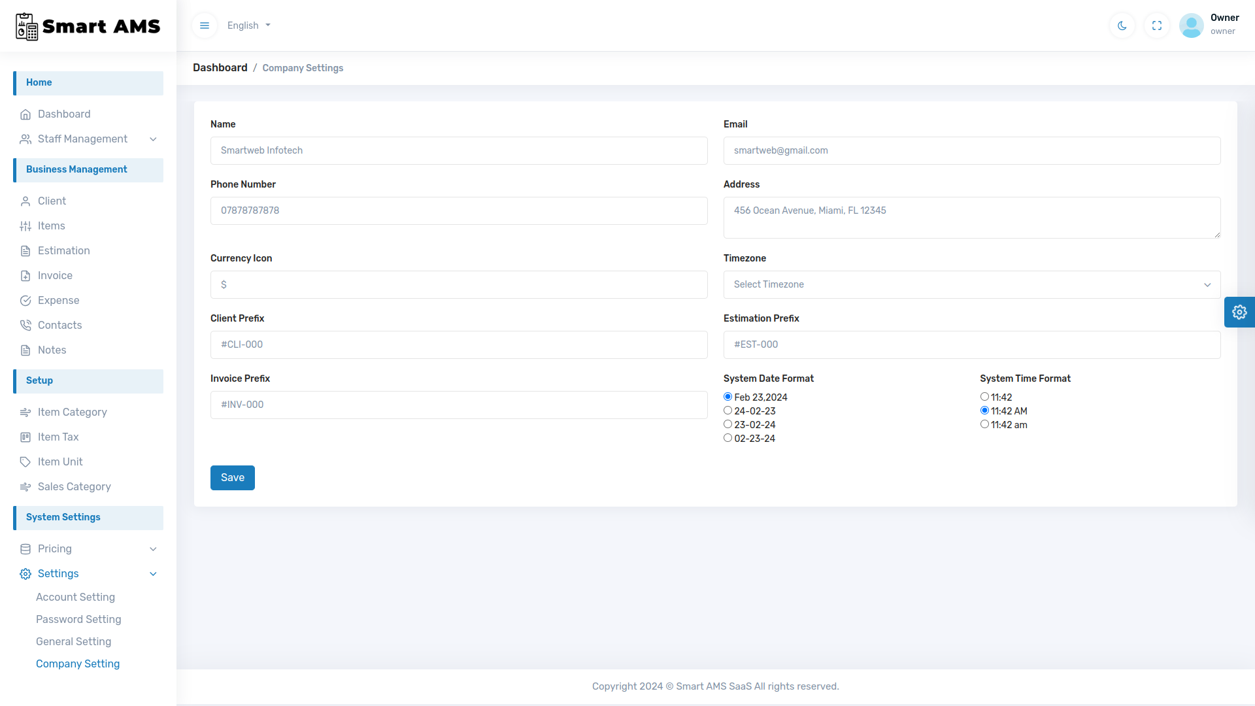Open the Contacts phone icon

pyautogui.click(x=25, y=325)
